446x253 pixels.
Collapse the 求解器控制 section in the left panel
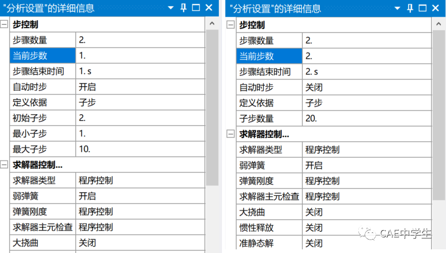coord(5,165)
